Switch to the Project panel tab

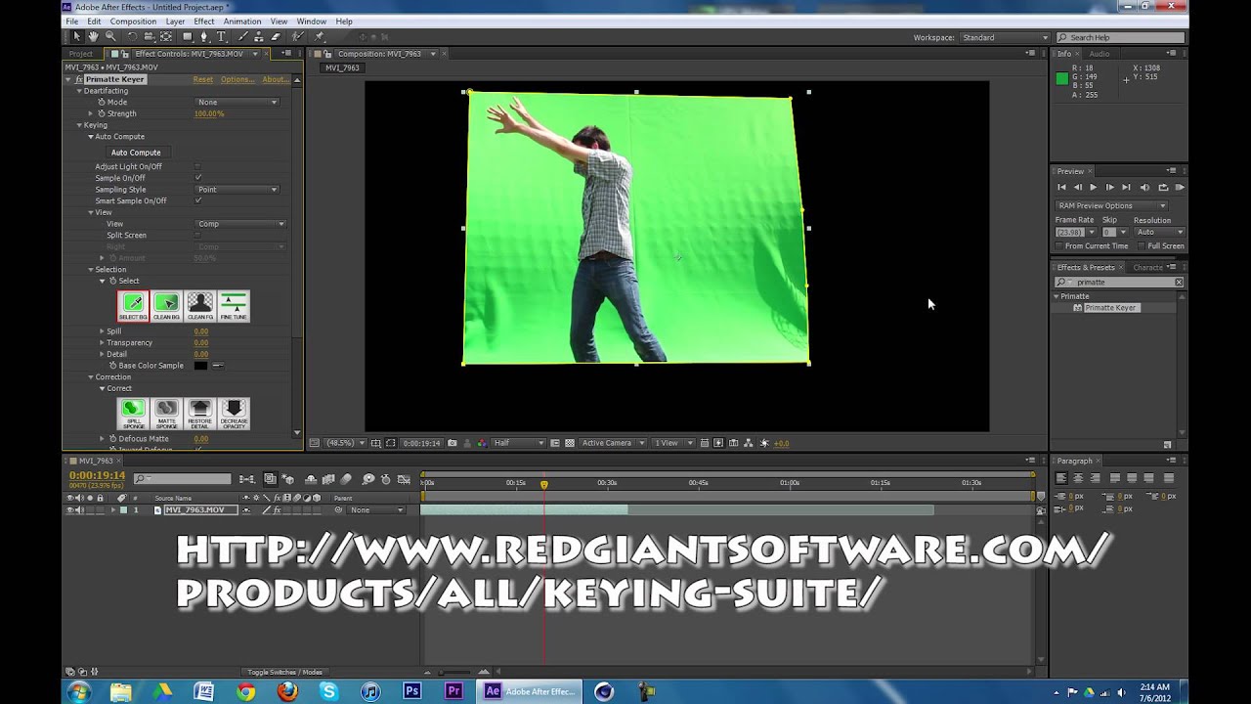(x=81, y=54)
